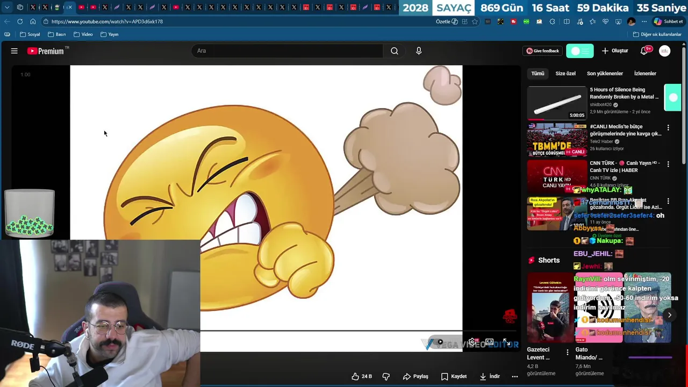Open the TBMM Meclis live stream thumbnail

[557, 140]
